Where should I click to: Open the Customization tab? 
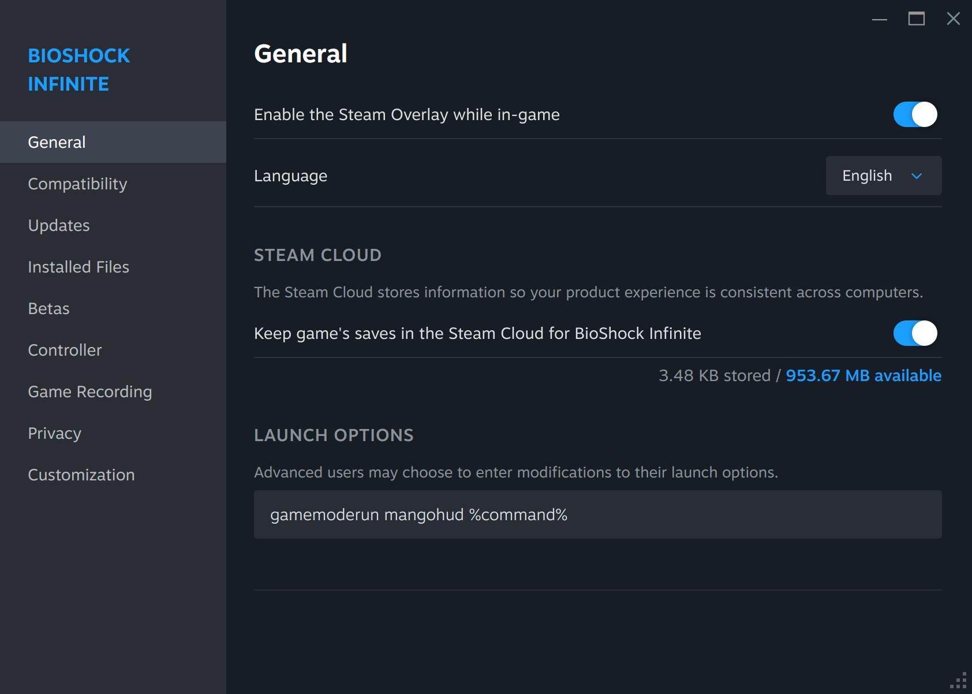(81, 475)
